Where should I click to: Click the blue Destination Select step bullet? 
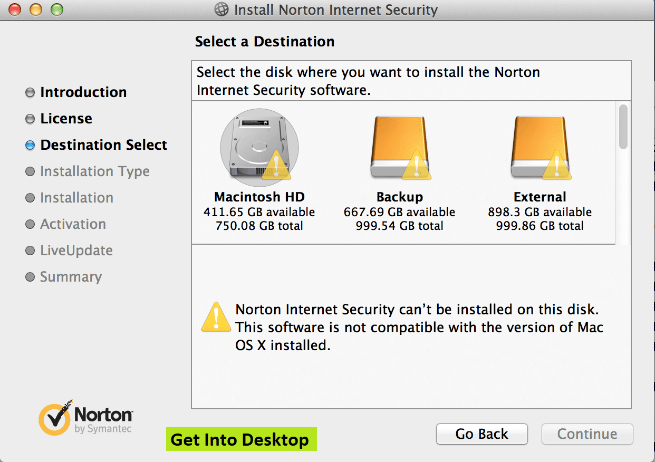(x=30, y=146)
